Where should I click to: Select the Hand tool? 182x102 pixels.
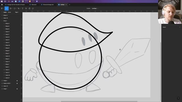[x=30, y=8]
